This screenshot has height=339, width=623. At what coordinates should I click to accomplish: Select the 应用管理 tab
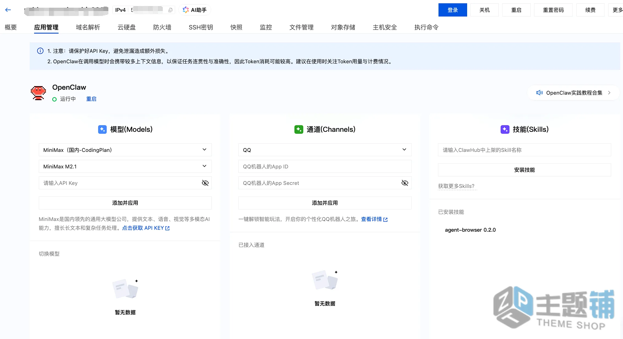[46, 27]
